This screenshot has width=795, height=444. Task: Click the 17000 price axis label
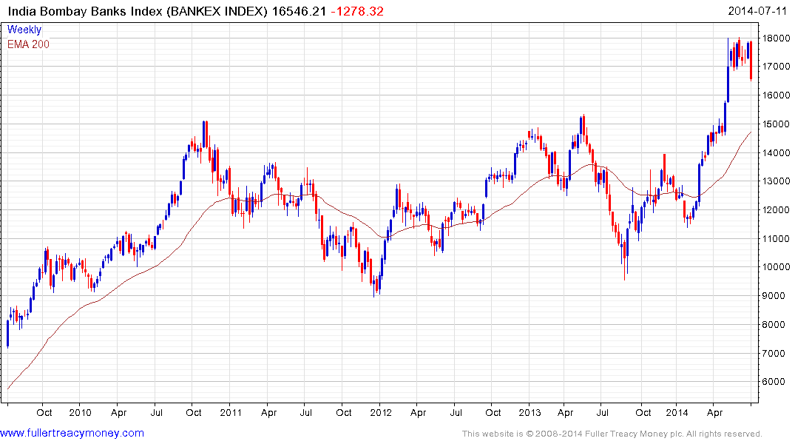click(776, 67)
